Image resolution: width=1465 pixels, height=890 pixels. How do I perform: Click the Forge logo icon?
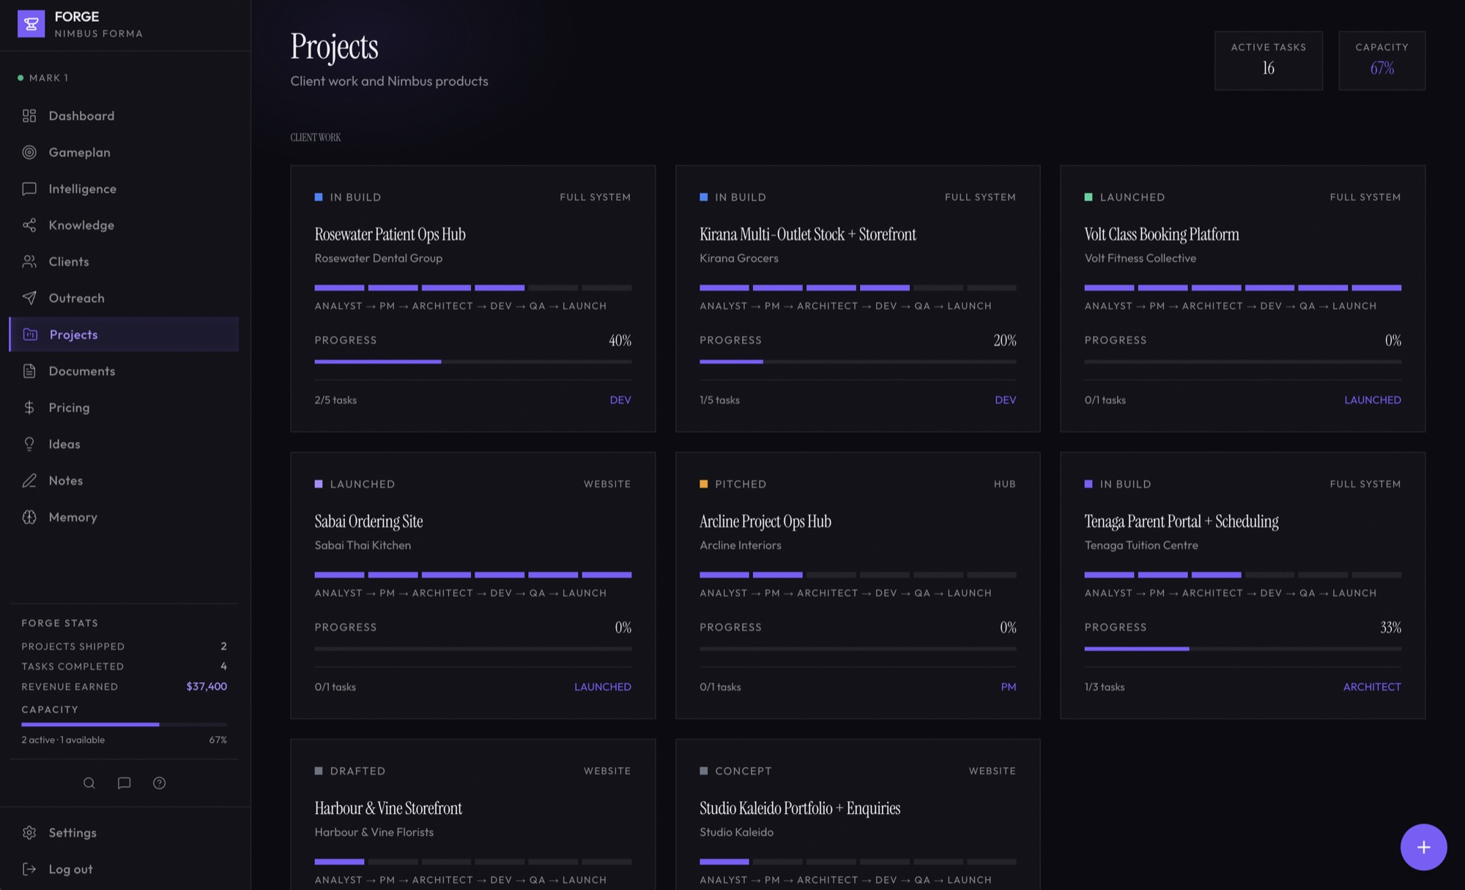(x=31, y=24)
